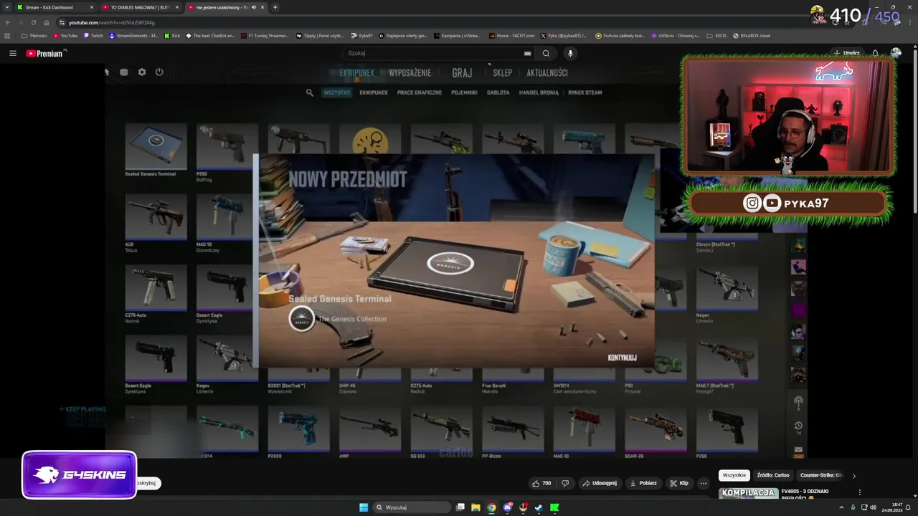Image resolution: width=918 pixels, height=516 pixels.
Task: Show hidden system tray icons chevron
Action: click(x=841, y=507)
